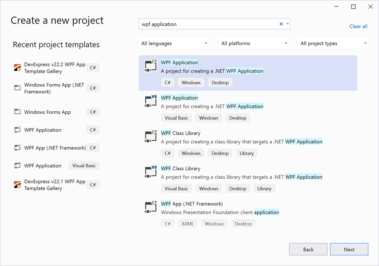Screen dimensions: 379x266
Task: Select recent template DevExpress v22.1 WPF App Template Gallery
Action: [55, 185]
